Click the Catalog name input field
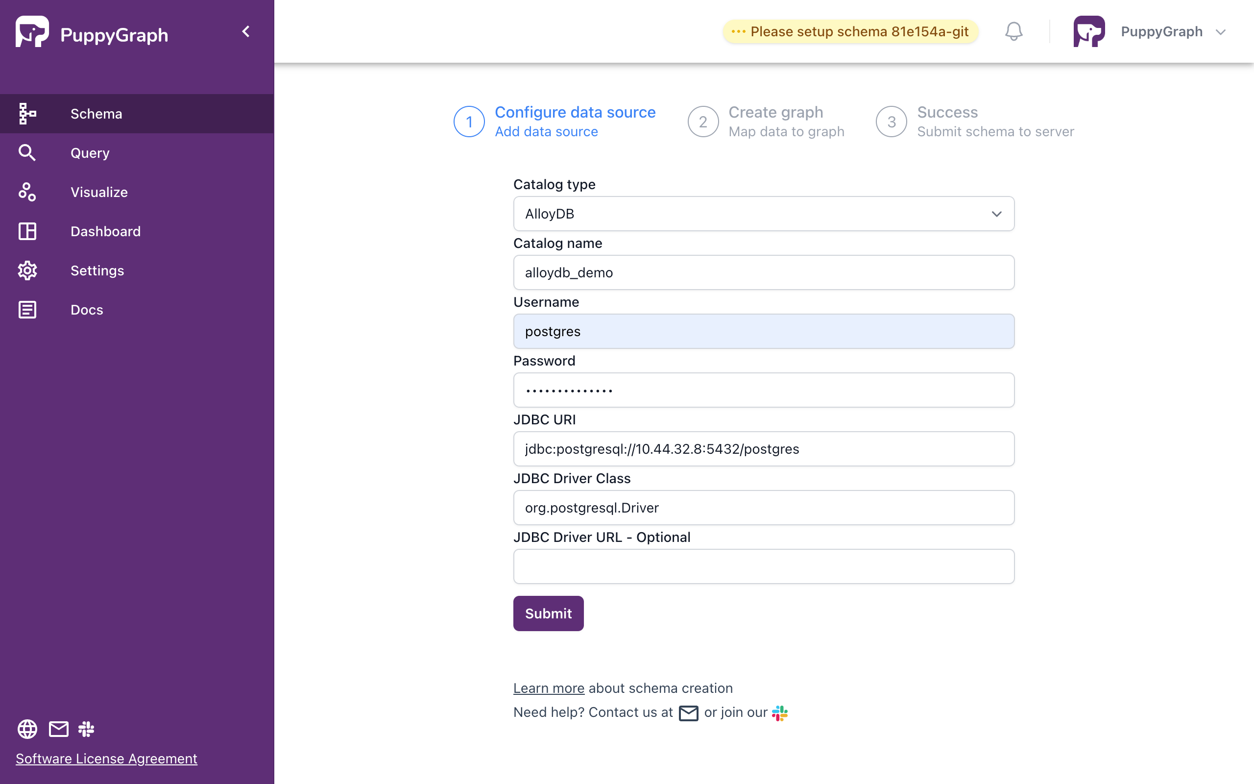The width and height of the screenshot is (1254, 784). [764, 272]
